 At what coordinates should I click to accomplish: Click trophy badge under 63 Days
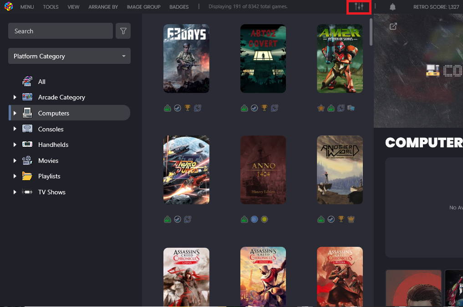[x=188, y=108]
